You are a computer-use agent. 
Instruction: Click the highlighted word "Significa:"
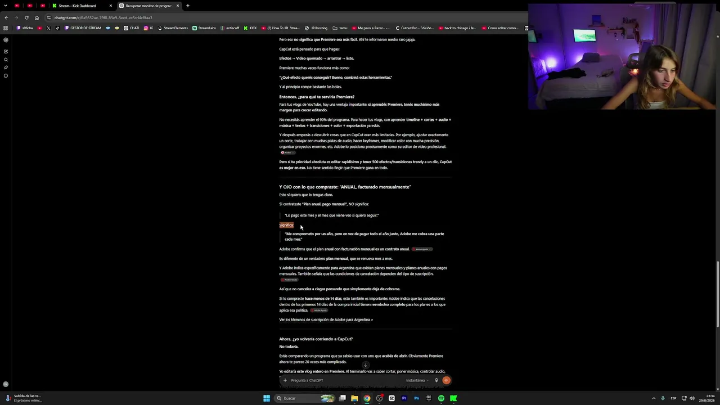(286, 225)
